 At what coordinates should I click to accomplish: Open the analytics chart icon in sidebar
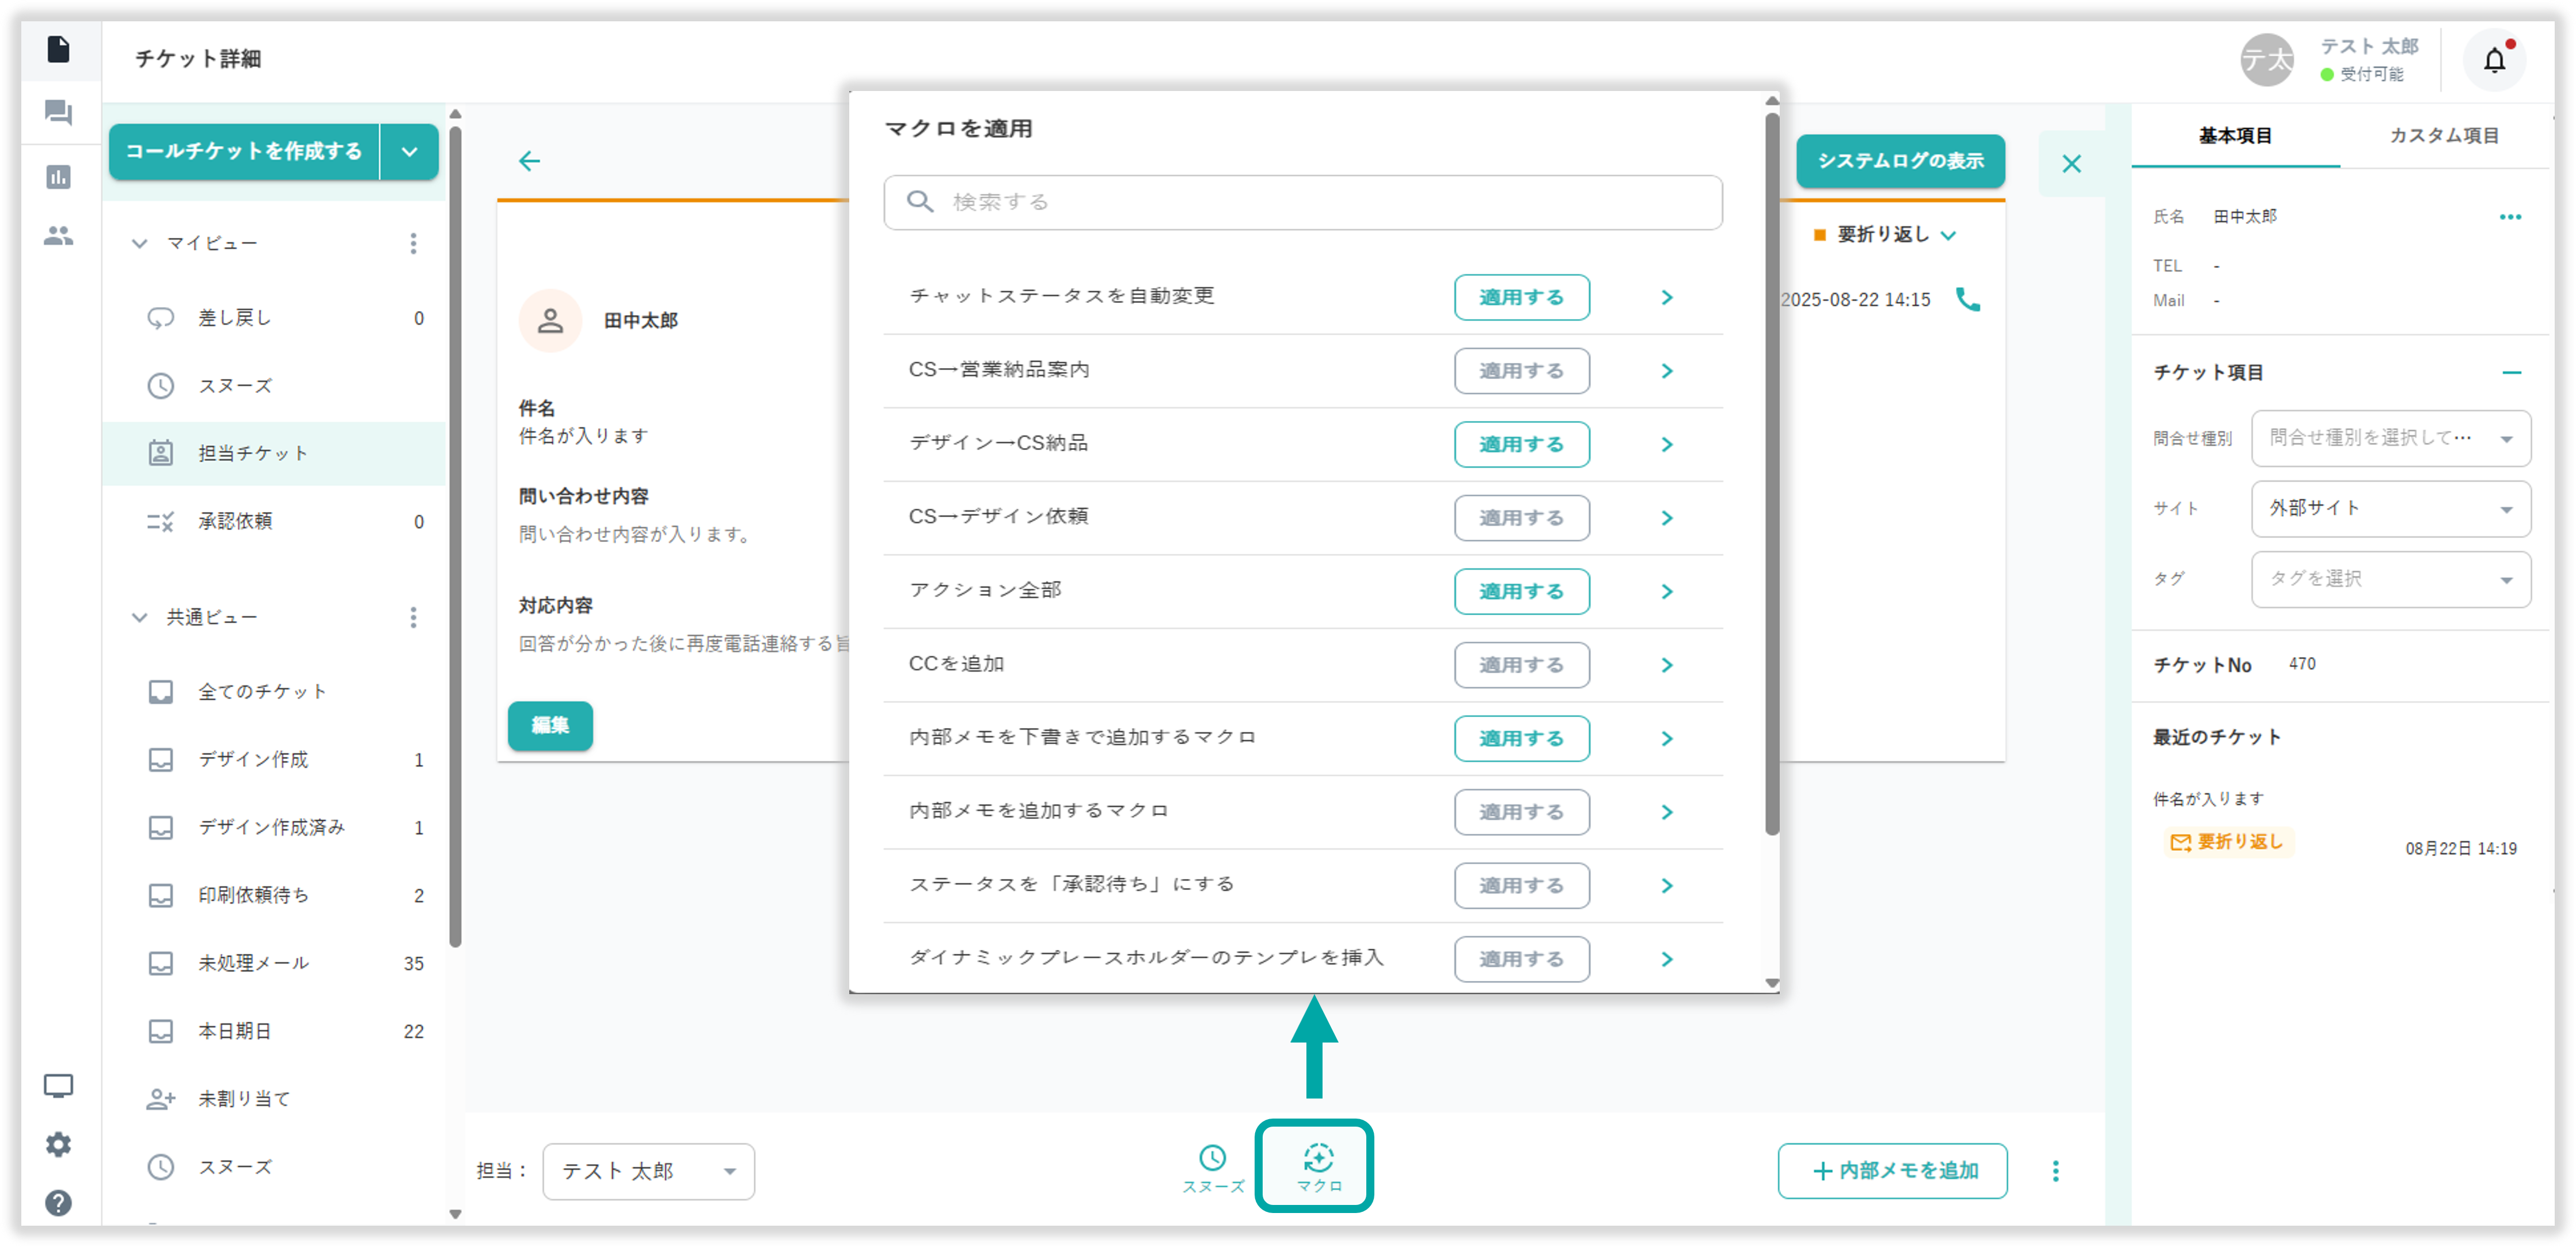pos(58,177)
